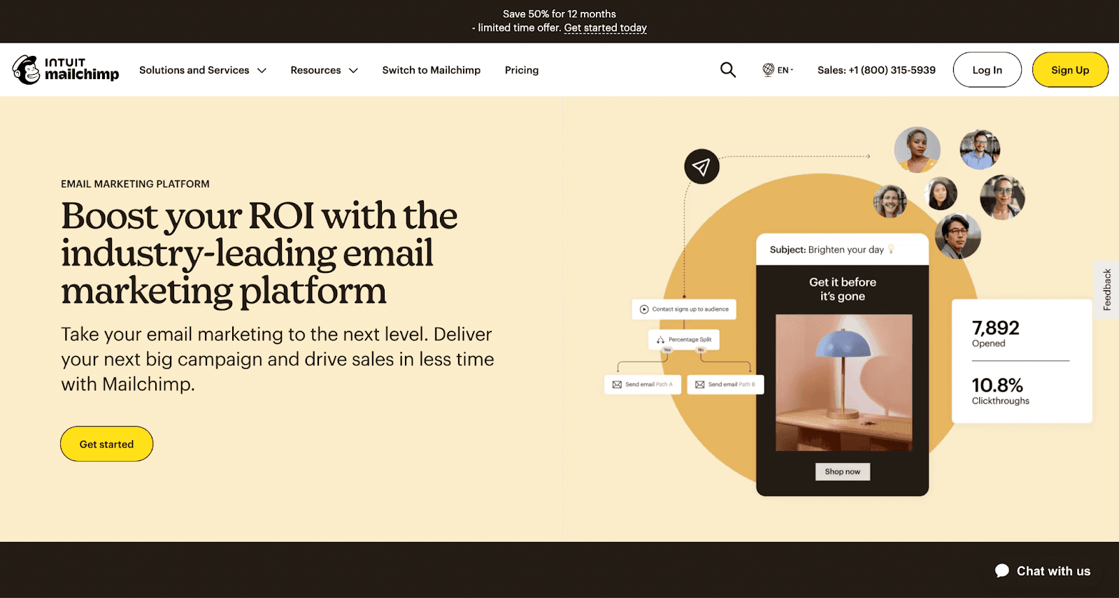This screenshot has width=1119, height=598.
Task: Click the Boost your ROI headline
Action: coord(259,253)
